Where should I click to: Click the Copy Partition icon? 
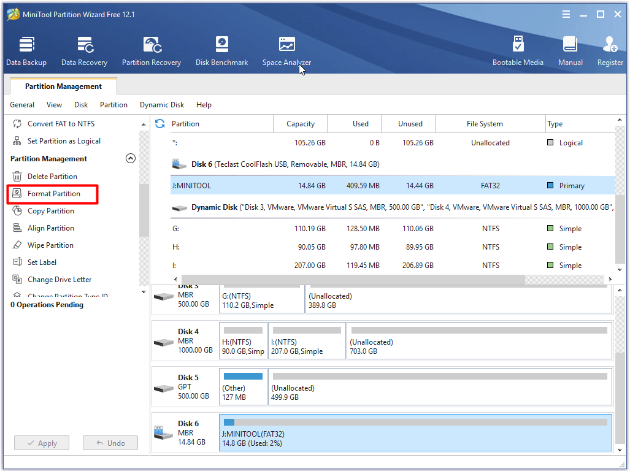(x=17, y=211)
